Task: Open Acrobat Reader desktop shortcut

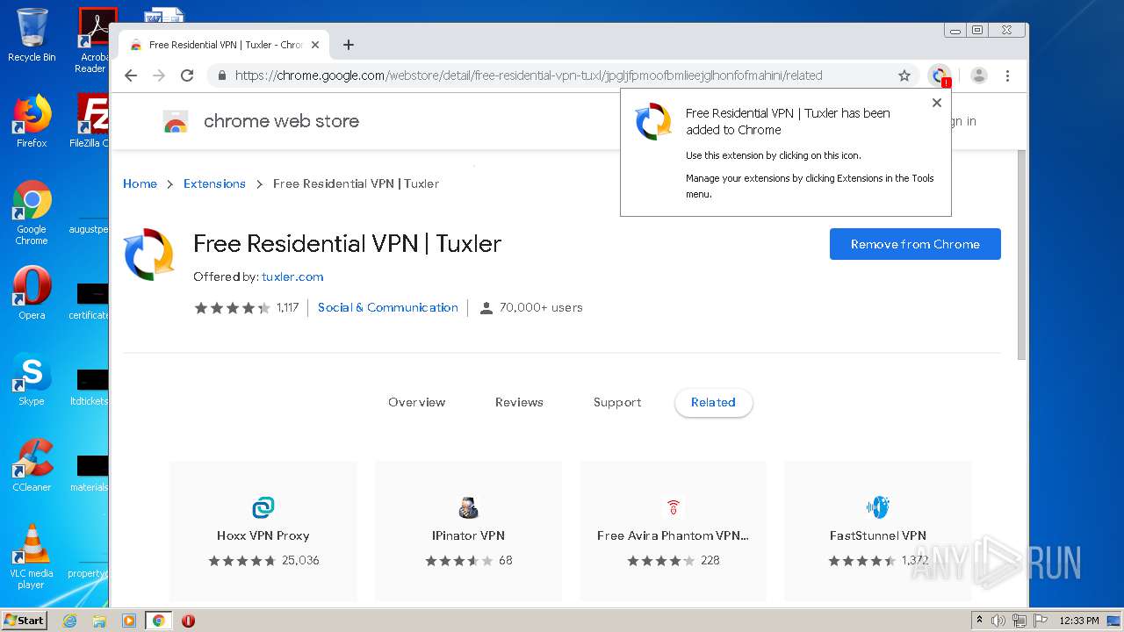Action: click(94, 40)
